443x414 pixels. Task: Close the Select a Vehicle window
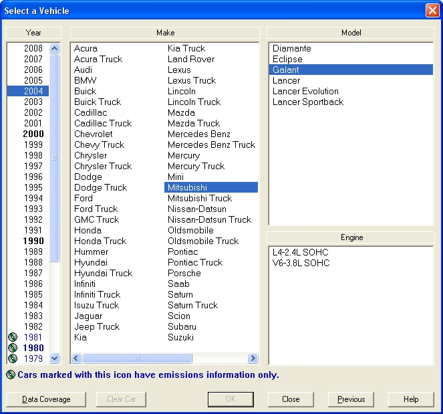(x=432, y=11)
